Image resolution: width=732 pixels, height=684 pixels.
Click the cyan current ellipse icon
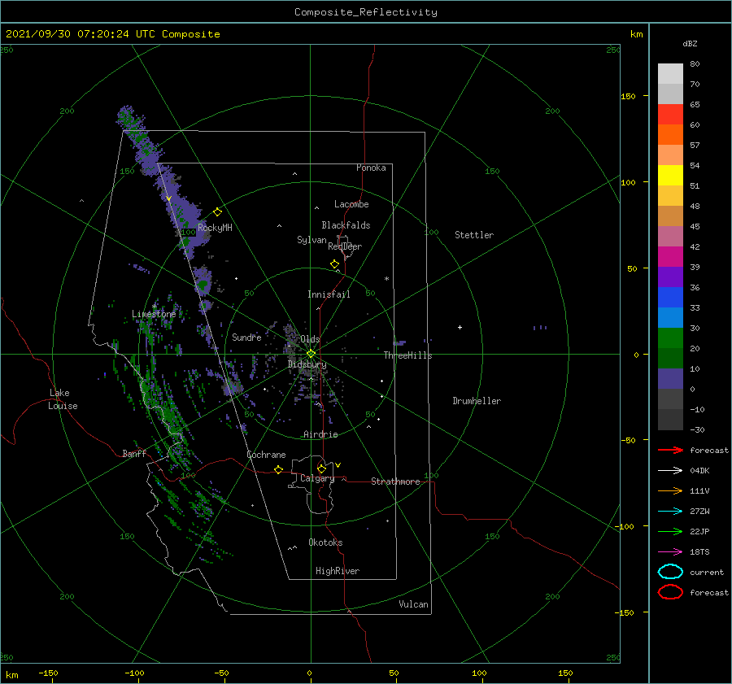[x=670, y=572]
